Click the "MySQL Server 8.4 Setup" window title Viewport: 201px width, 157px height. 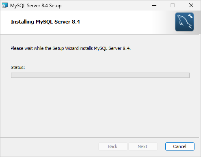[36, 6]
